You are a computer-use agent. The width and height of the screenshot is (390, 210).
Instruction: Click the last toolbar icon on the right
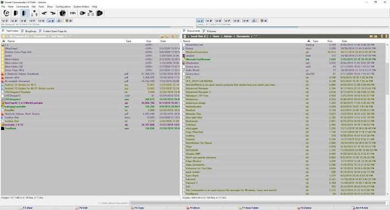(x=99, y=13)
